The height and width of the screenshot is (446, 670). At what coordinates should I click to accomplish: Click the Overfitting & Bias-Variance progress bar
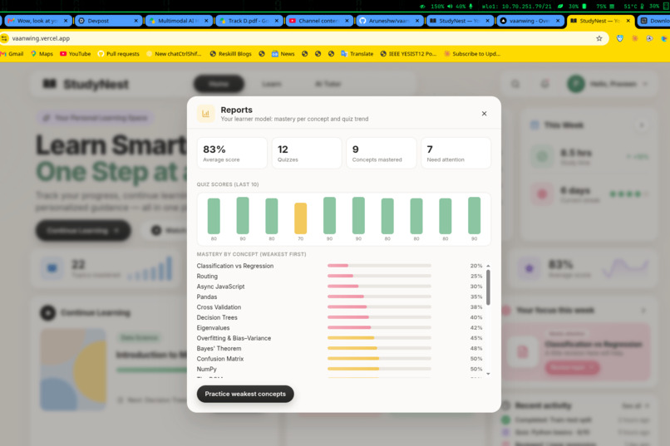pyautogui.click(x=379, y=337)
